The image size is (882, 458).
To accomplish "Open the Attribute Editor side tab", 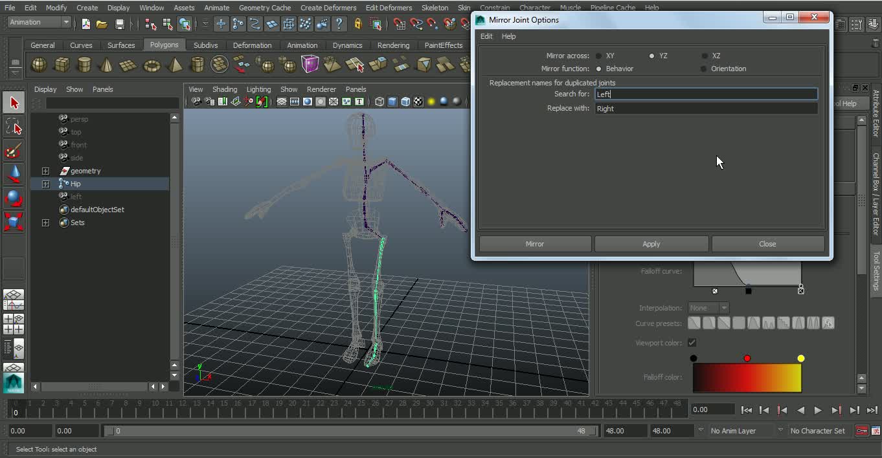I will [876, 113].
